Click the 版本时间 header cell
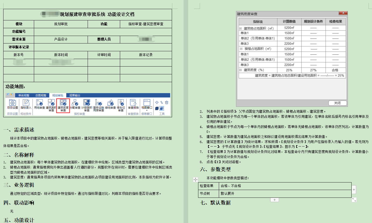This screenshot has width=372, height=223. (x=61, y=55)
